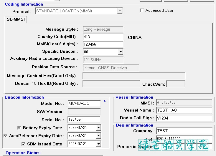Click the Dealer Information group title

(134, 125)
